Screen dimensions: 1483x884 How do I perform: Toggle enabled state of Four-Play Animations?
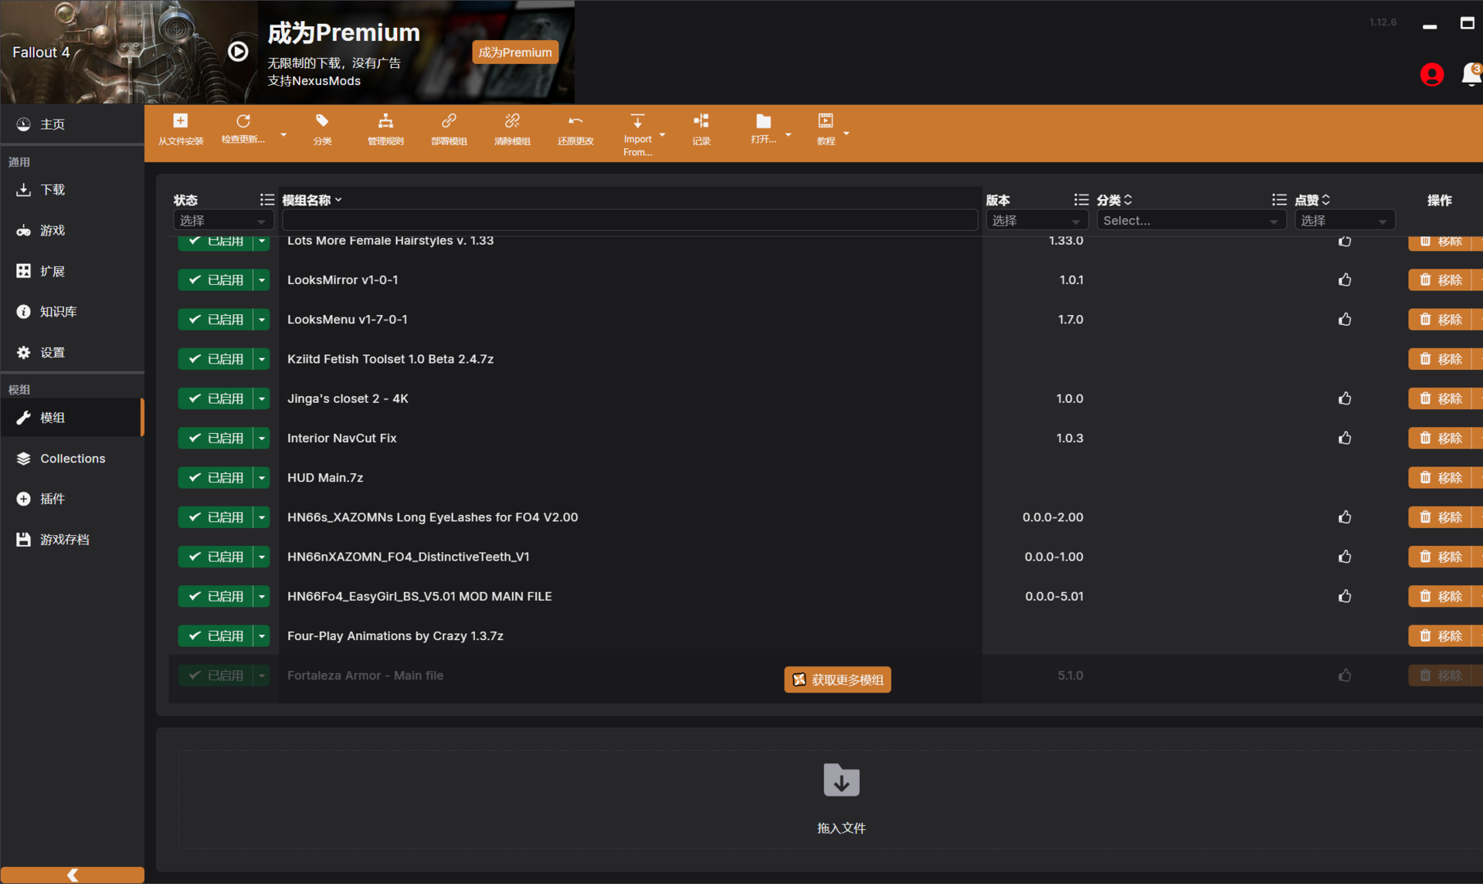[215, 635]
